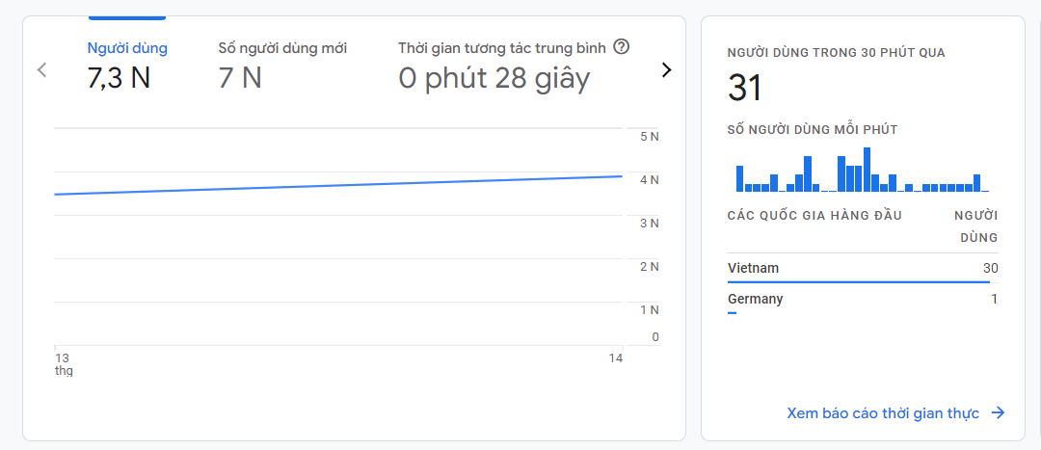Click the 7 N new users value
1041x450 pixels.
tap(240, 78)
